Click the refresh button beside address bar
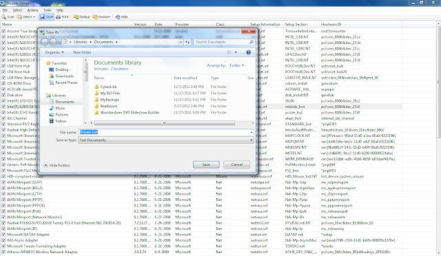The image size is (441, 256). [x=187, y=42]
